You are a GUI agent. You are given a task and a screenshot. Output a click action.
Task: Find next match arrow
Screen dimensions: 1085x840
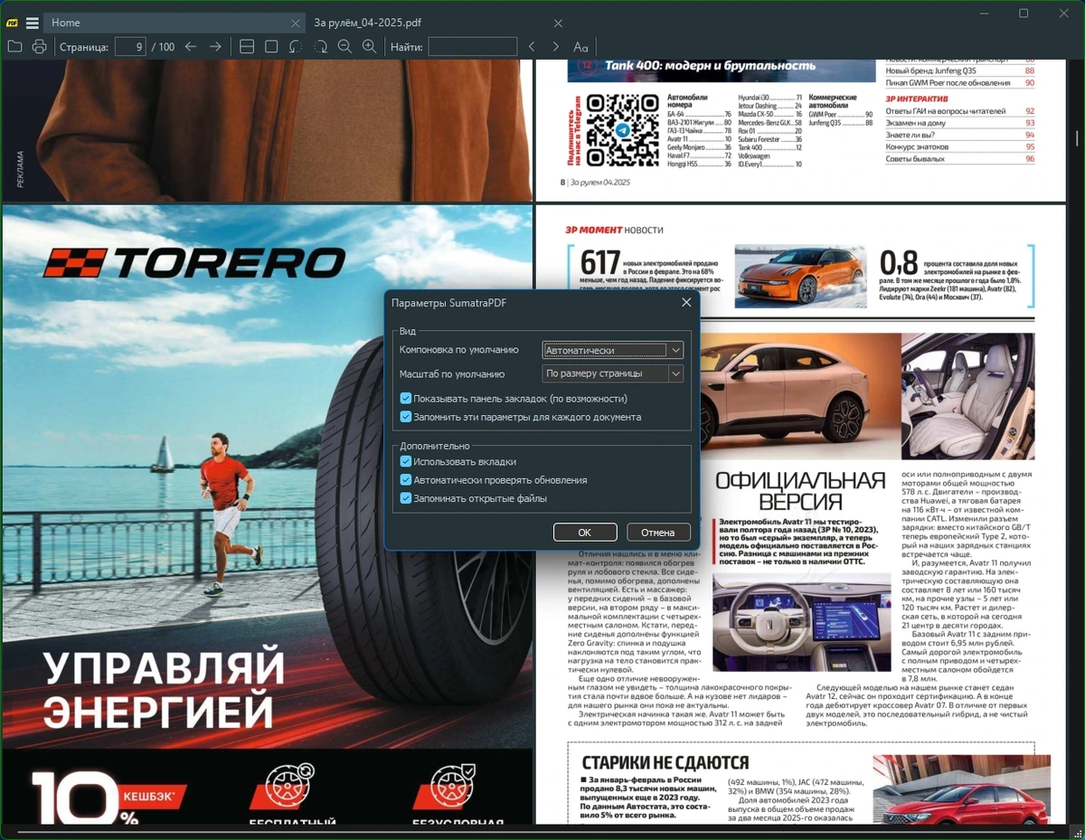point(556,46)
